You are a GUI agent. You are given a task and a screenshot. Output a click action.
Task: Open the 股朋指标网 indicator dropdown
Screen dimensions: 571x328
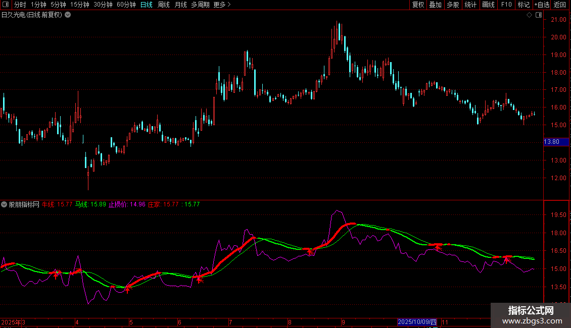tap(4, 204)
